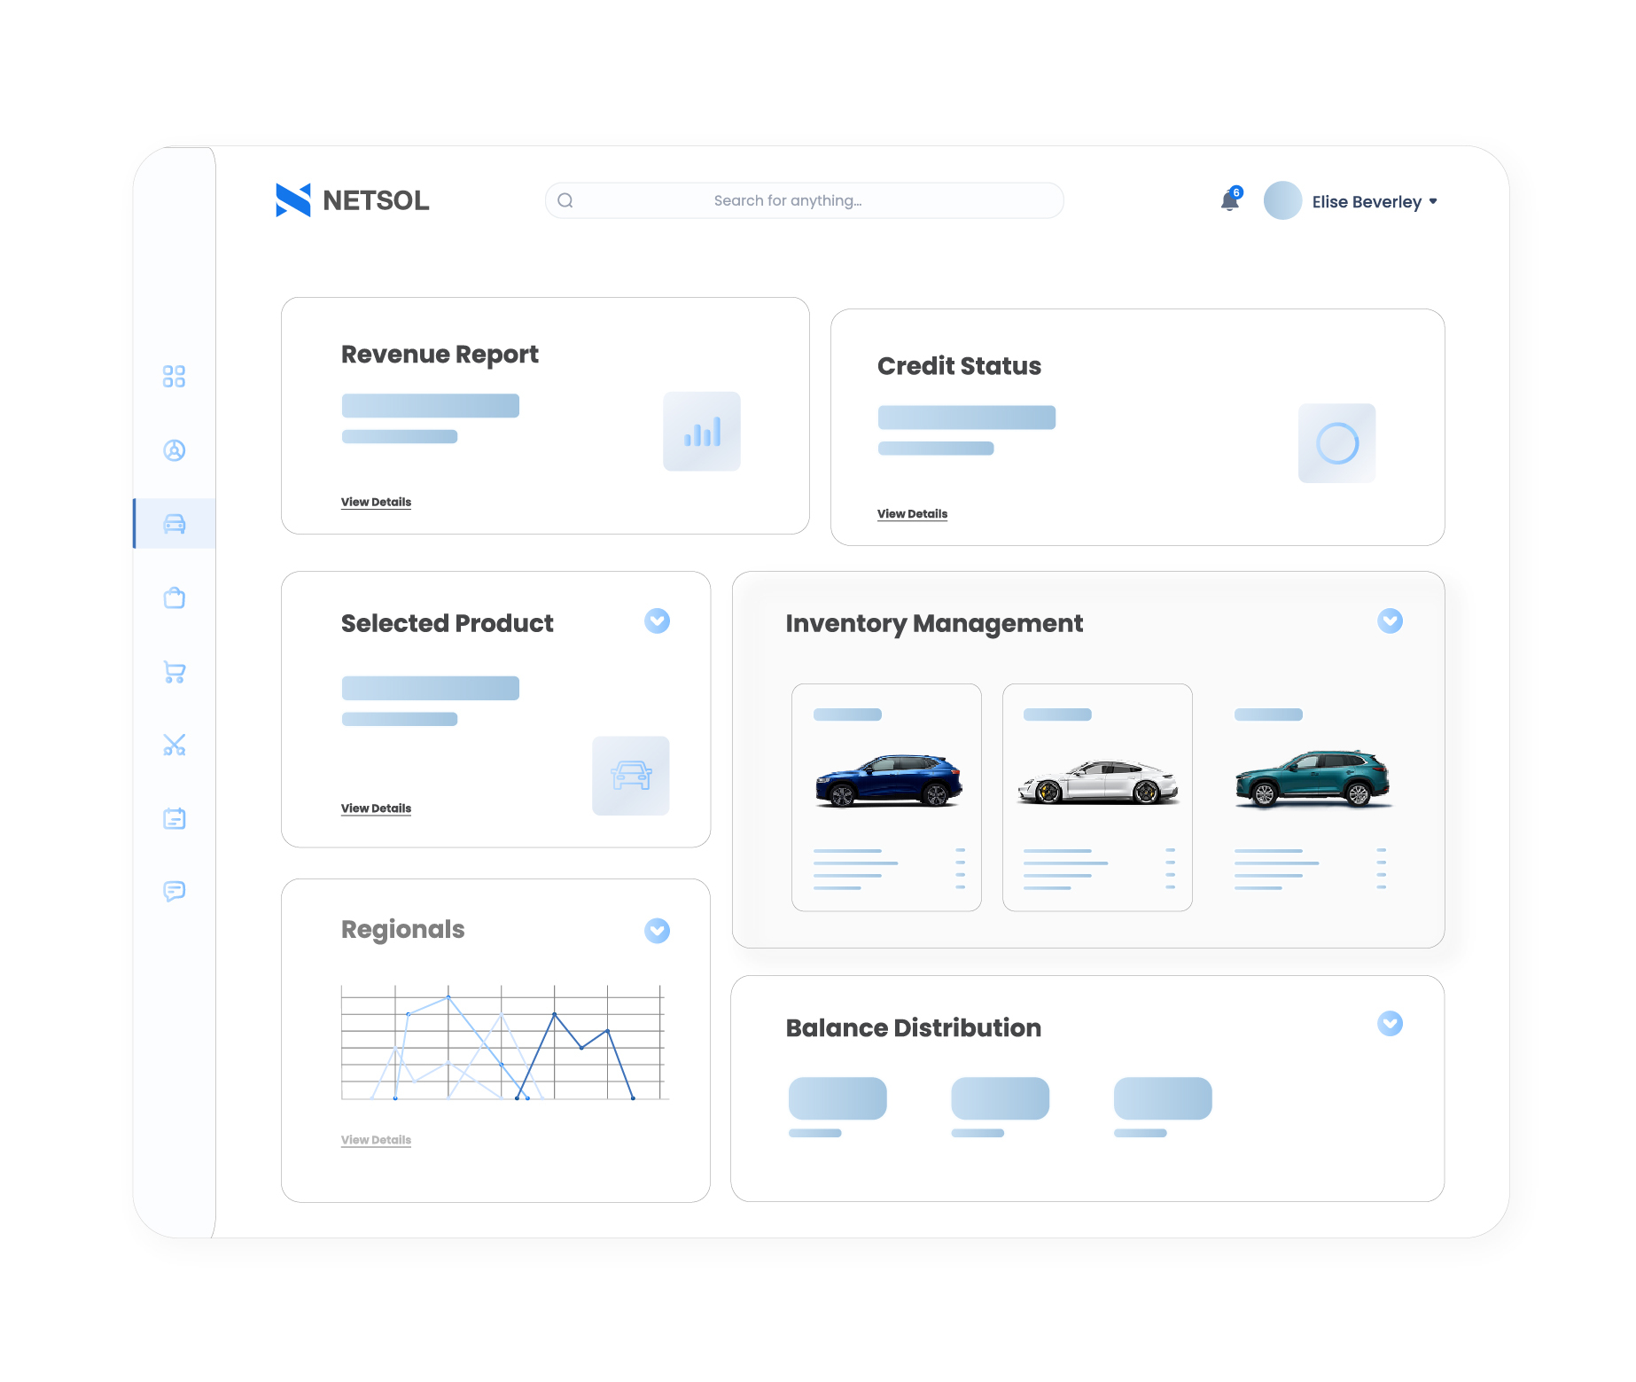1636x1382 pixels.
Task: Click View Details under Credit Status
Action: (x=912, y=514)
